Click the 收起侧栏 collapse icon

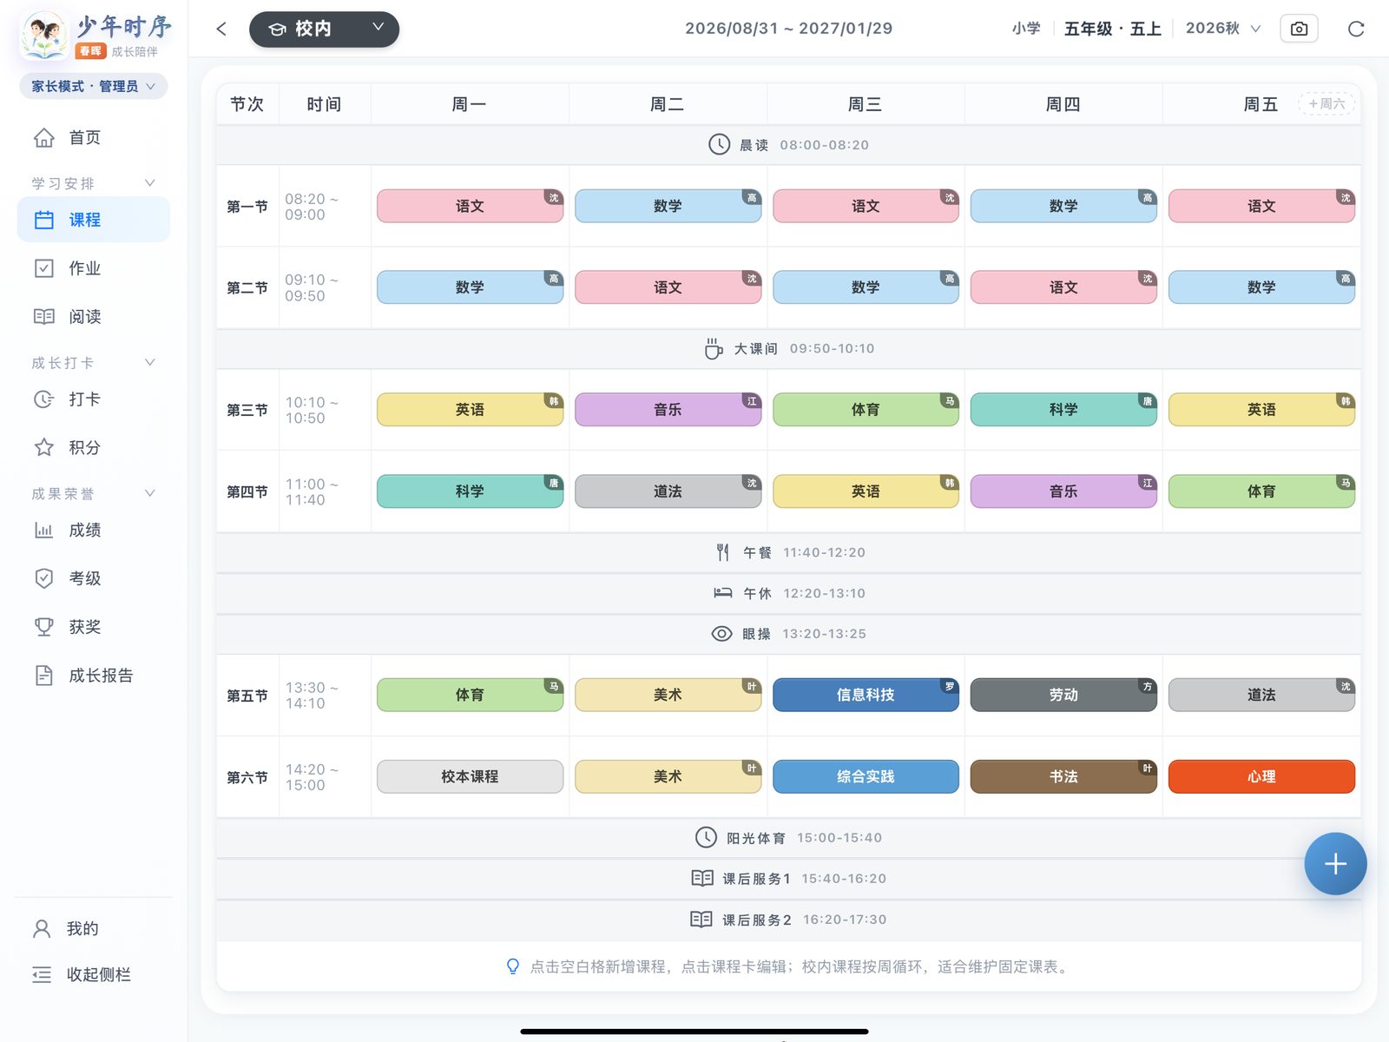pyautogui.click(x=42, y=975)
